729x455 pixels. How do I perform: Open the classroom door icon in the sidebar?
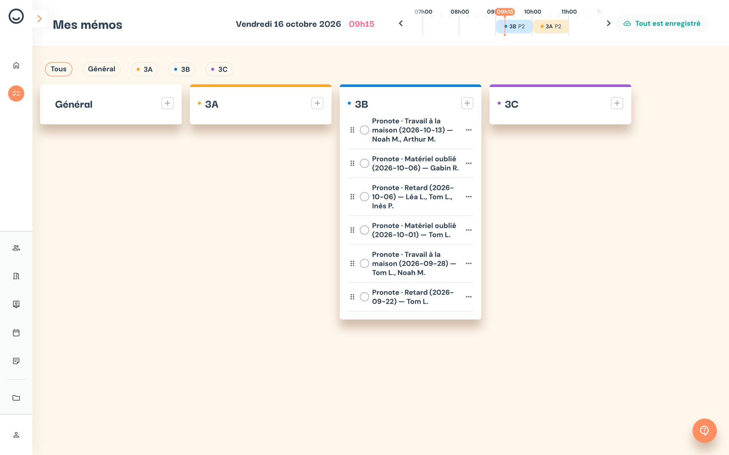point(16,276)
